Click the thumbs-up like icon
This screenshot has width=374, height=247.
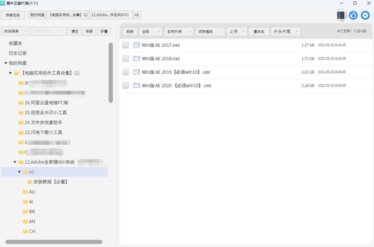coord(353,15)
